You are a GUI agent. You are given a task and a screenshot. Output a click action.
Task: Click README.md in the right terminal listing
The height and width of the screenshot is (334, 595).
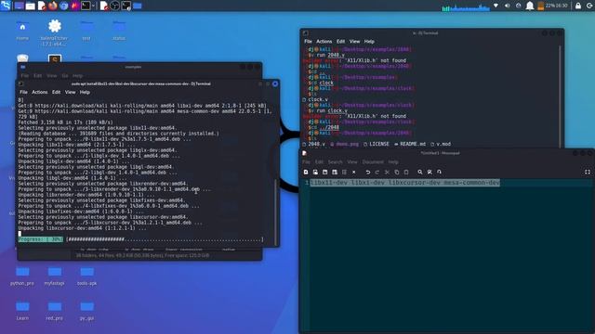(x=410, y=144)
